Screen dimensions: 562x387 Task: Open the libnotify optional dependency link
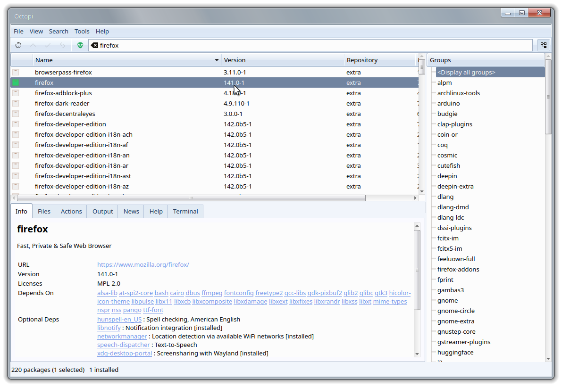click(109, 328)
